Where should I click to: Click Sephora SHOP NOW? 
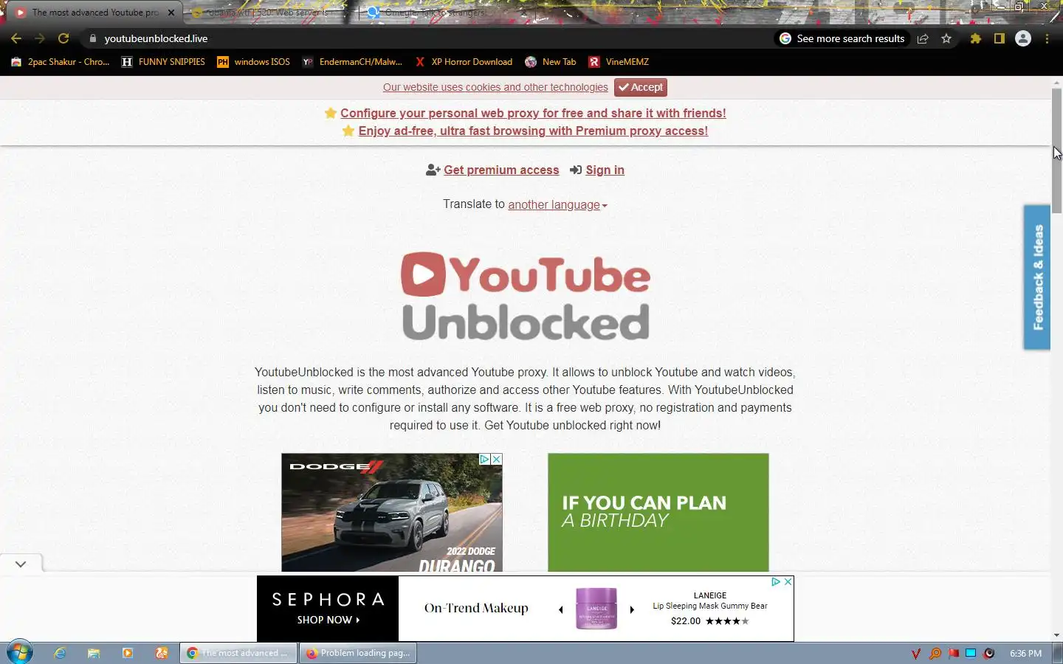tap(328, 620)
